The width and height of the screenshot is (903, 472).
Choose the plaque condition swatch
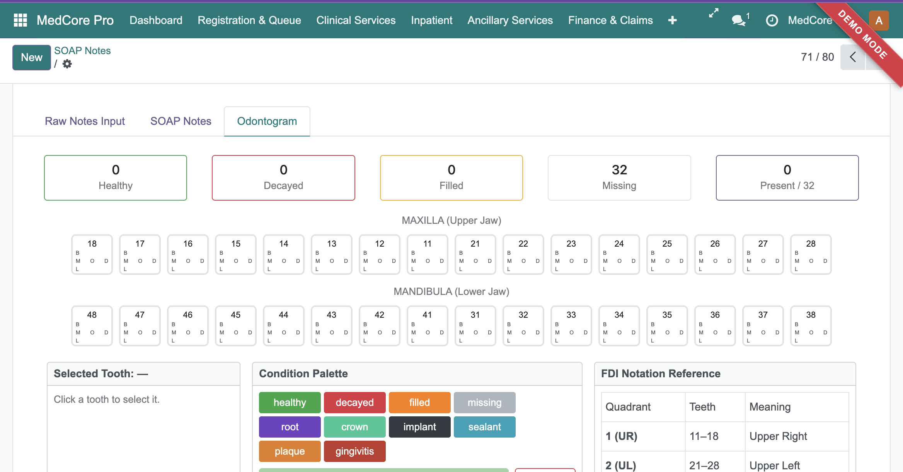coord(290,451)
